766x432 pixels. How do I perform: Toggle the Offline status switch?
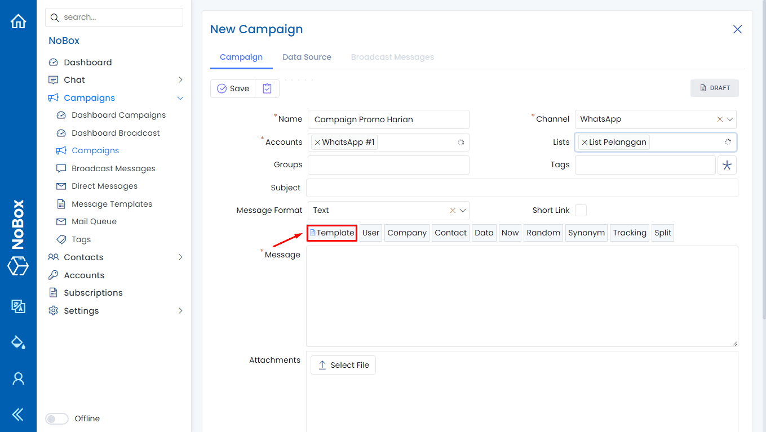[56, 418]
